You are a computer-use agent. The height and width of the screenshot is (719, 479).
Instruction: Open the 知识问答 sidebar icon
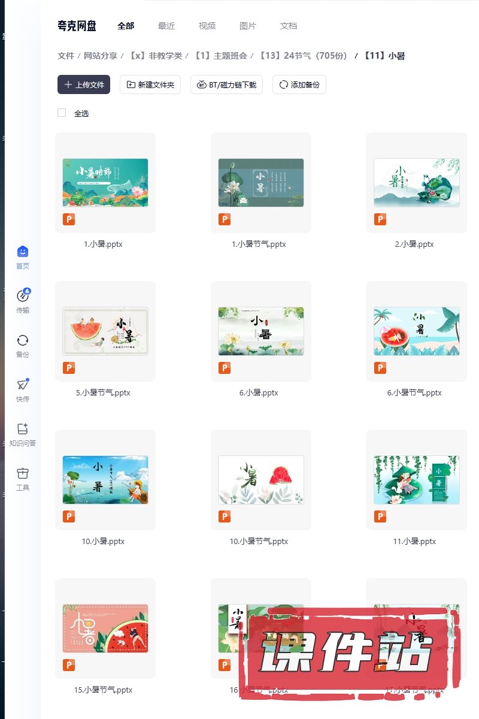(23, 429)
